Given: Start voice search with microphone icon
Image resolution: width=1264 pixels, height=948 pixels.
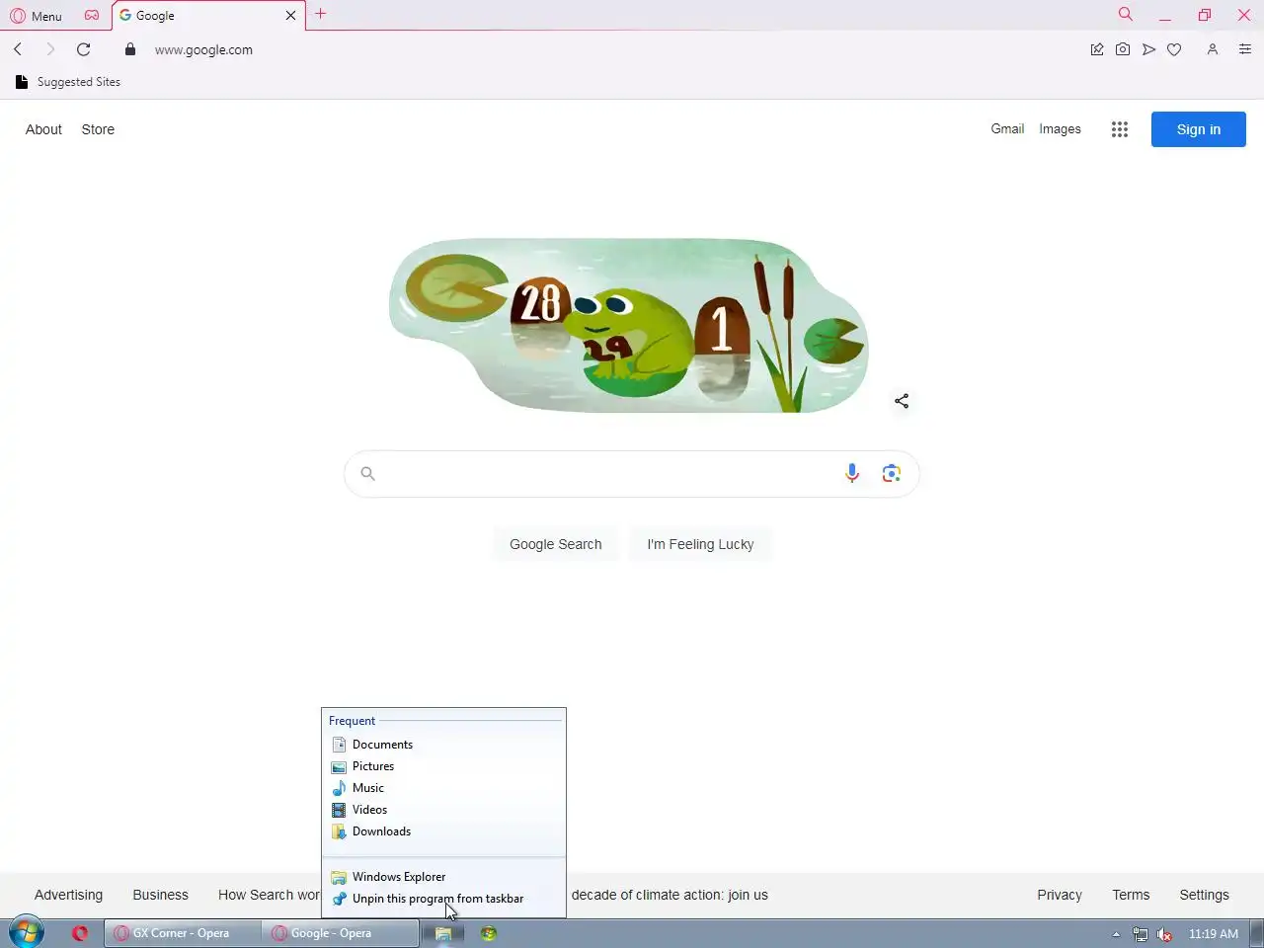Looking at the screenshot, I should click(852, 474).
